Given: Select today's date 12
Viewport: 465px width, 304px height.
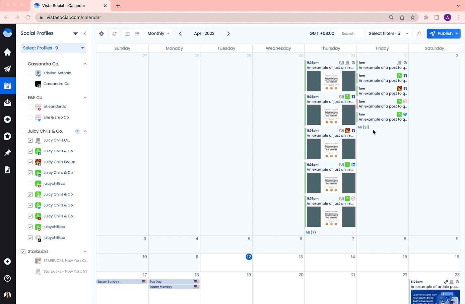Looking at the screenshot, I should coord(249,257).
